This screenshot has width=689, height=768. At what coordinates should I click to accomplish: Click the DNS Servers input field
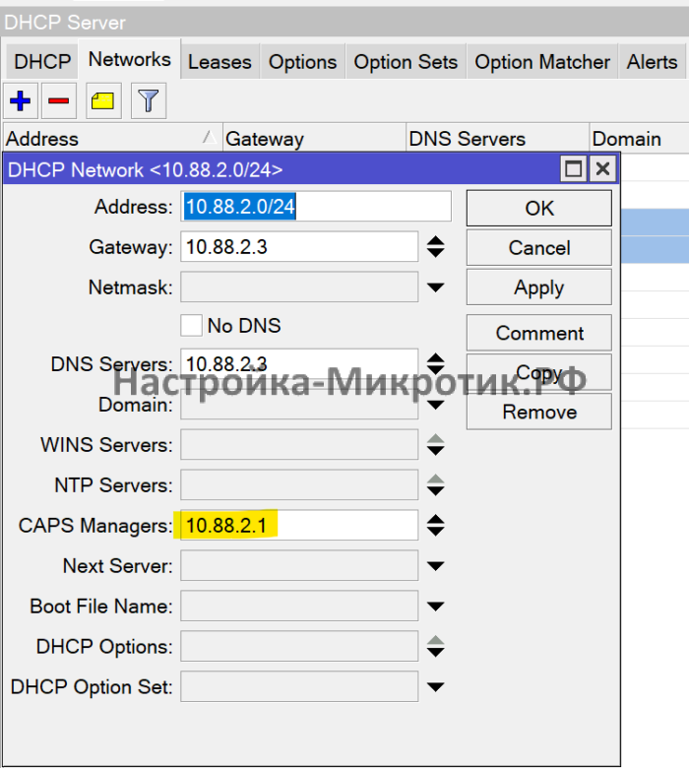(299, 364)
